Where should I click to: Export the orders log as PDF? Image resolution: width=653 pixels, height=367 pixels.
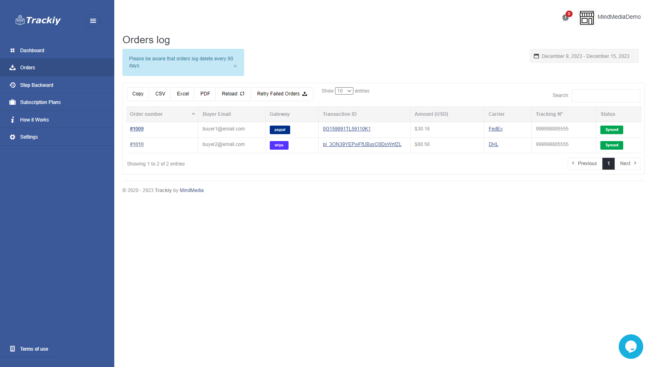[204, 94]
